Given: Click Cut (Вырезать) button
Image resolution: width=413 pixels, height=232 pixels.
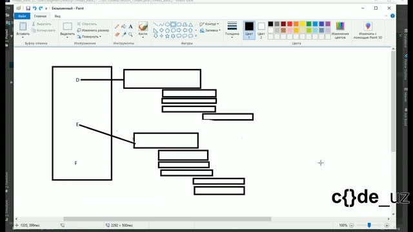Looking at the screenshot, I should pyautogui.click(x=41, y=24).
